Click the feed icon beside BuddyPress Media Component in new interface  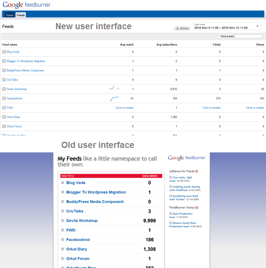[4, 70]
